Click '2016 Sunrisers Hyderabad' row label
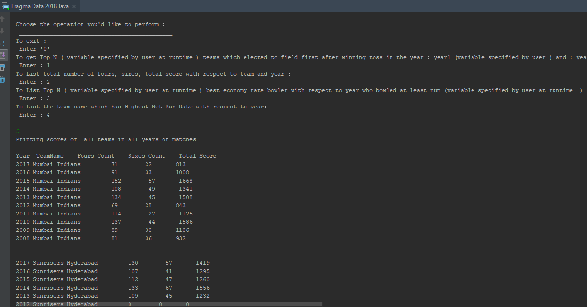587x307 pixels. click(x=57, y=271)
